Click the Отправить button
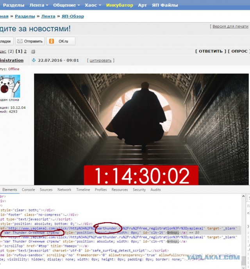250x269 pixels. coord(30,41)
